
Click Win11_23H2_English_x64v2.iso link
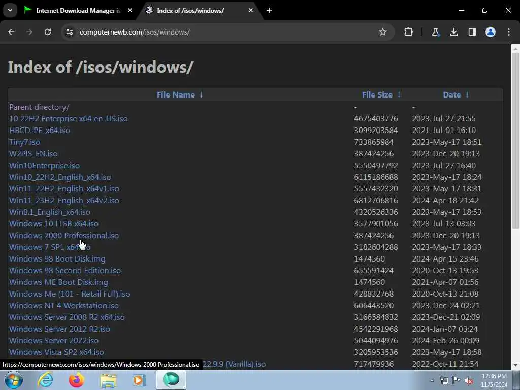64,200
